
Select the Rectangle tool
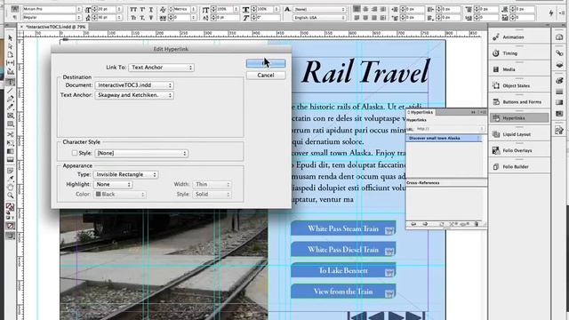(x=10, y=124)
